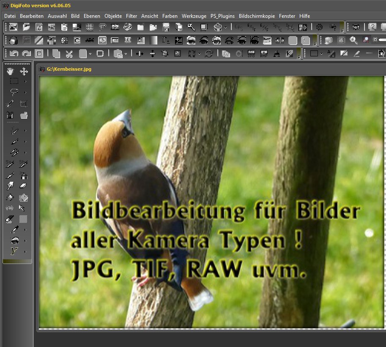The height and width of the screenshot is (347, 386).
Task: Open the PS_Plugins menu
Action: click(222, 16)
